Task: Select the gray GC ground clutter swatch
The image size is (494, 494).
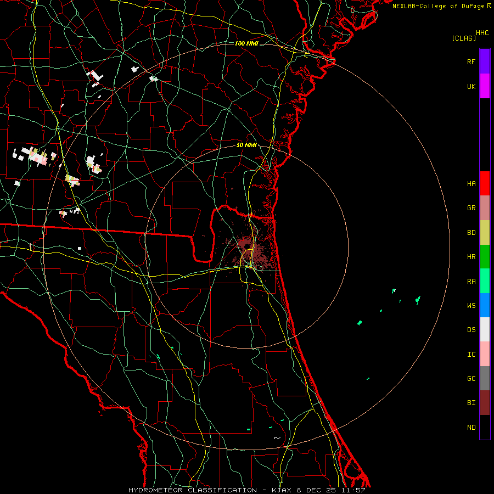Action: (485, 378)
